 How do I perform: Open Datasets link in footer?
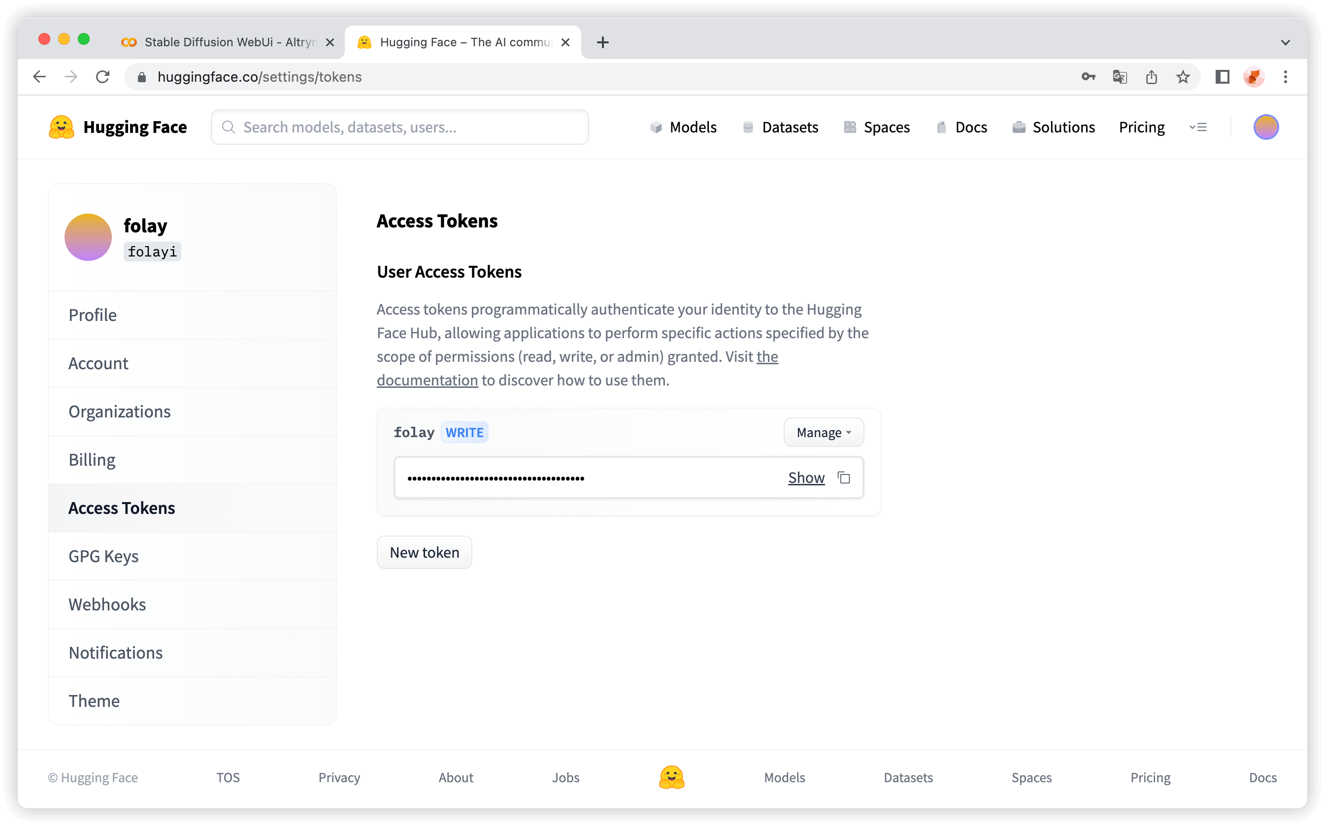(x=908, y=777)
